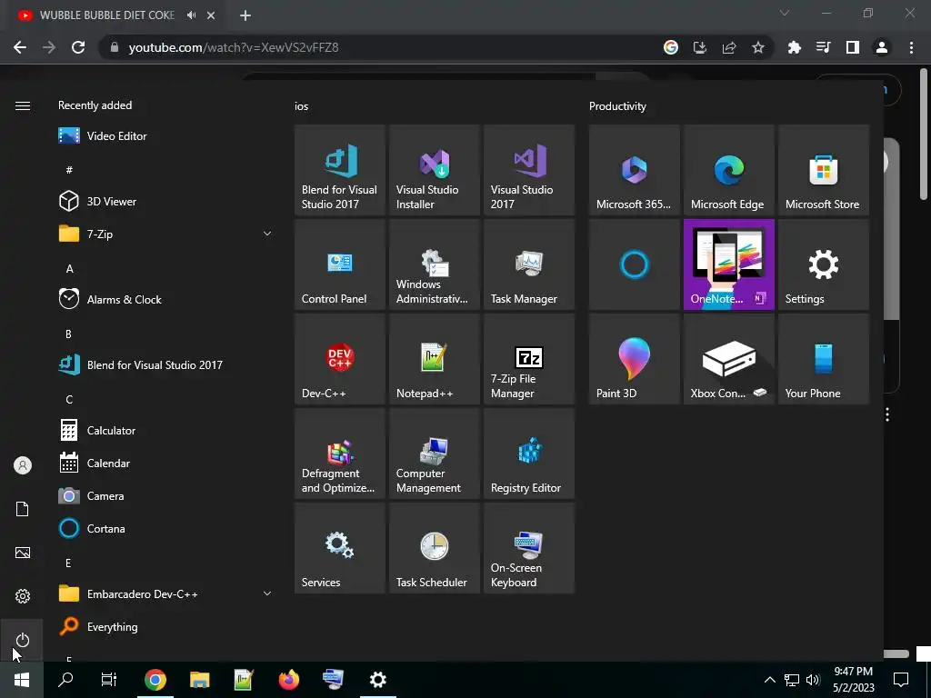This screenshot has width=931, height=698.
Task: Launch Calculator from the app list
Action: coord(165,430)
